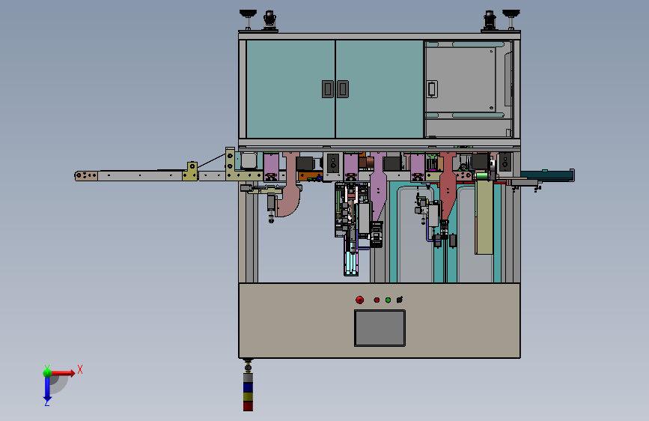Select the red emergency stop button on the panel

(x=359, y=300)
